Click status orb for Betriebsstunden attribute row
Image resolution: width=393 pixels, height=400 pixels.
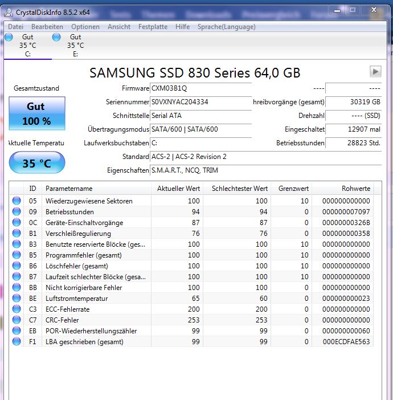tap(17, 211)
